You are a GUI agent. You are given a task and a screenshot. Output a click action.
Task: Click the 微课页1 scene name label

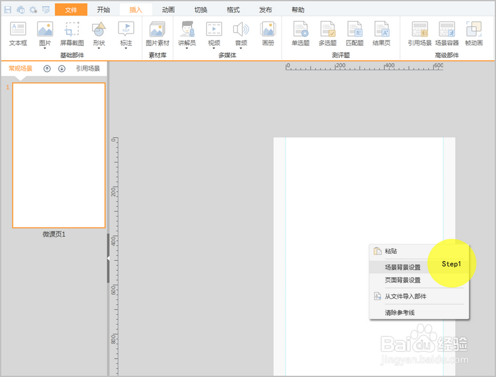[x=54, y=234]
